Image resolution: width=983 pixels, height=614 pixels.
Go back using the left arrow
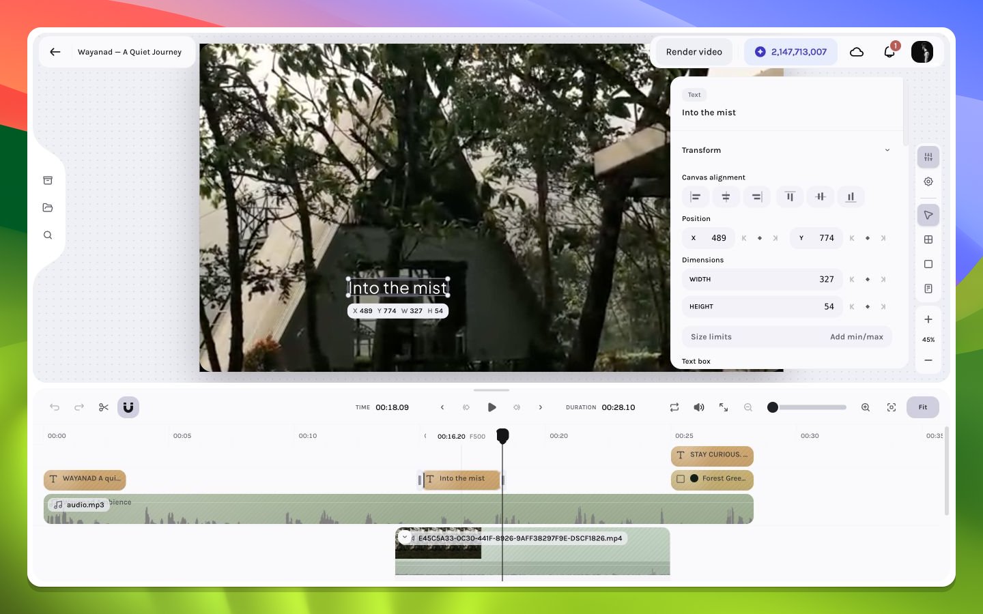[x=55, y=52]
